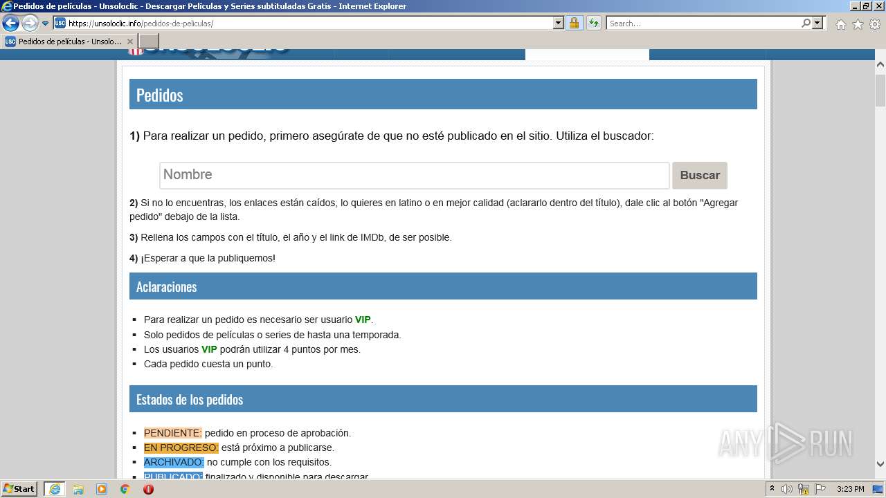Open the Windows Start button
This screenshot has width=886, height=498.
(19, 489)
